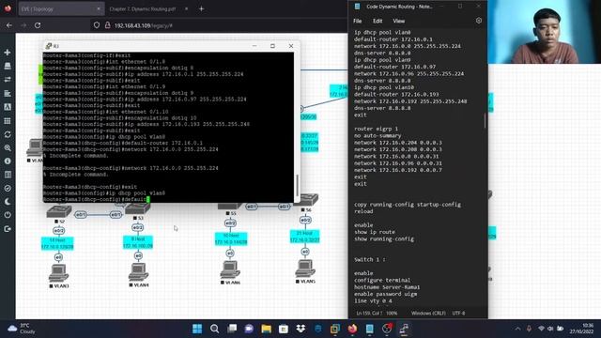Show hidden system tray icons
Screen dimensions: 601x338
[x=517, y=329]
